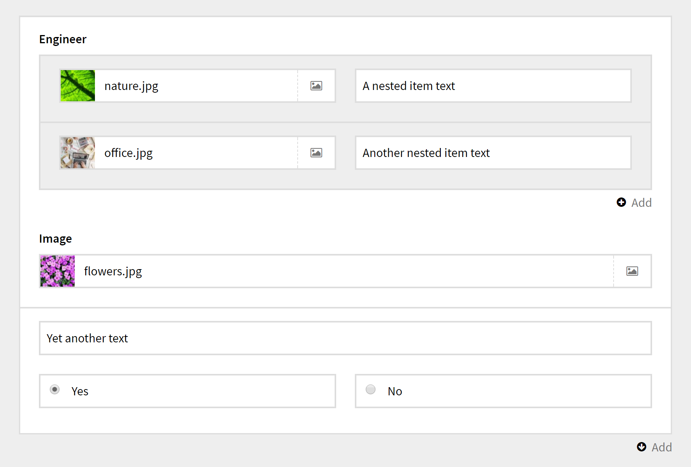
Task: Open the image browser icon for office.jpg
Action: [316, 153]
